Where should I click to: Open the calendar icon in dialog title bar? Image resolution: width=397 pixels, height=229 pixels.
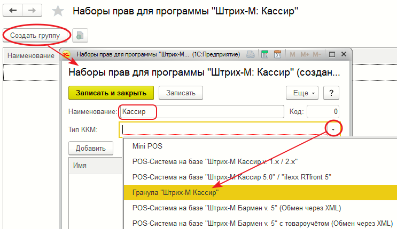tap(277, 54)
